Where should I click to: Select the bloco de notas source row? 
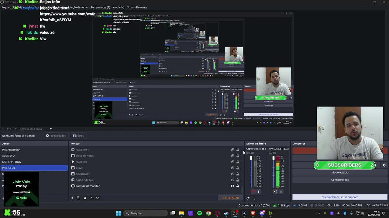(155, 156)
